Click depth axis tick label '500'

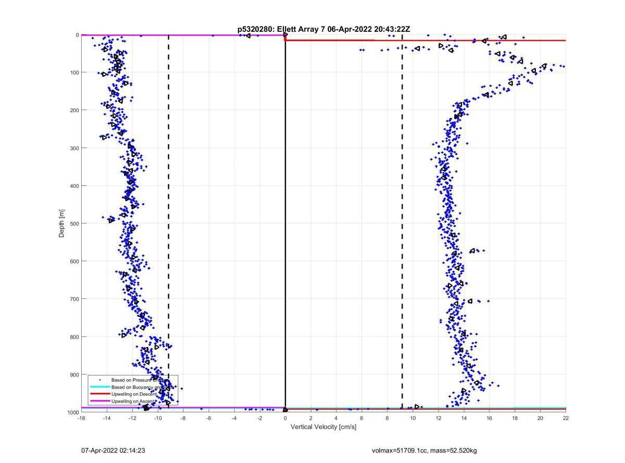click(x=74, y=223)
